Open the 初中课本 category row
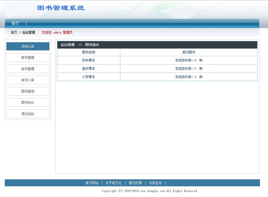 click(x=88, y=60)
